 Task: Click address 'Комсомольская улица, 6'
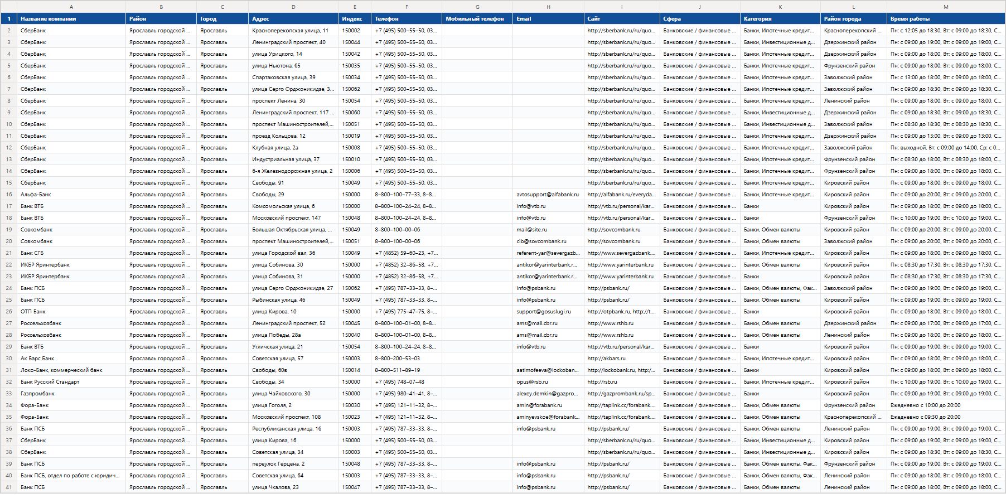[293, 206]
